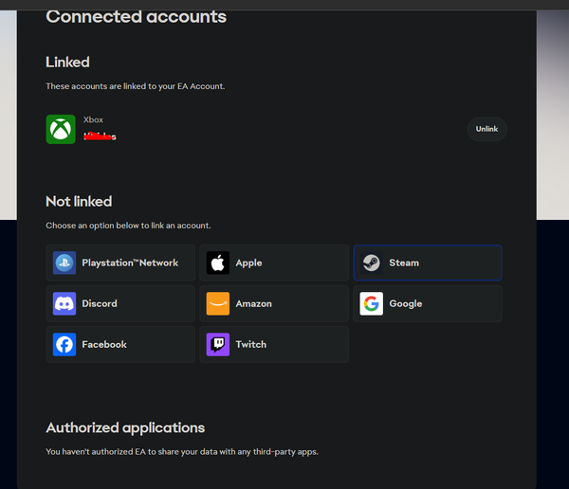Link an Apple account
The width and height of the screenshot is (569, 489).
click(274, 263)
